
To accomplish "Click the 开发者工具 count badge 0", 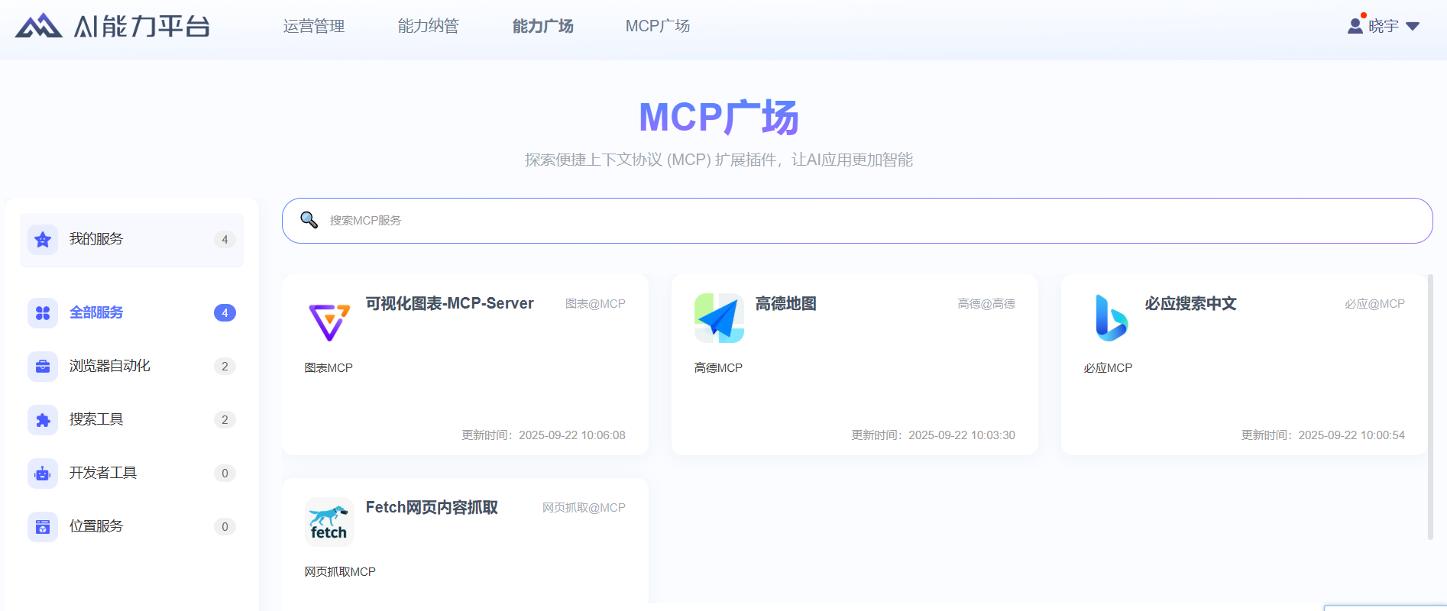I will [225, 474].
